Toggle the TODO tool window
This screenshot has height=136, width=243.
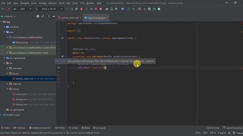point(5,128)
